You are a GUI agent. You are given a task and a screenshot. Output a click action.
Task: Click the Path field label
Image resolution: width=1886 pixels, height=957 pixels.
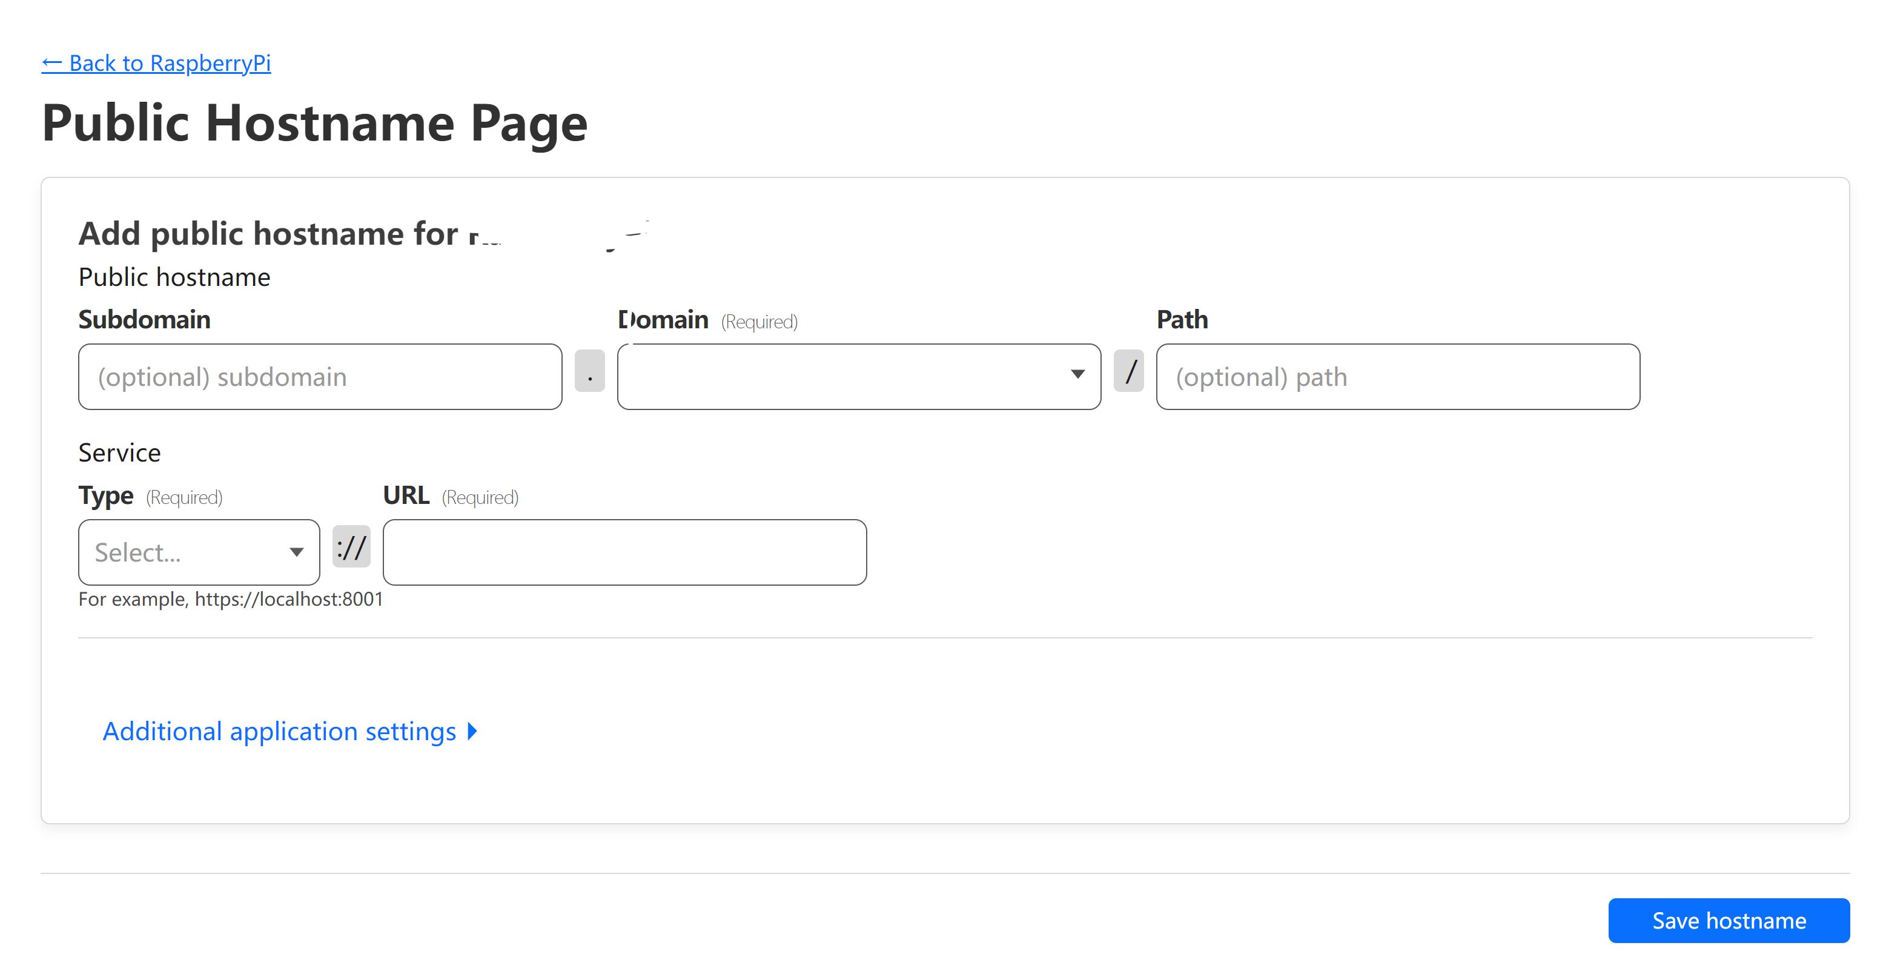click(1182, 319)
